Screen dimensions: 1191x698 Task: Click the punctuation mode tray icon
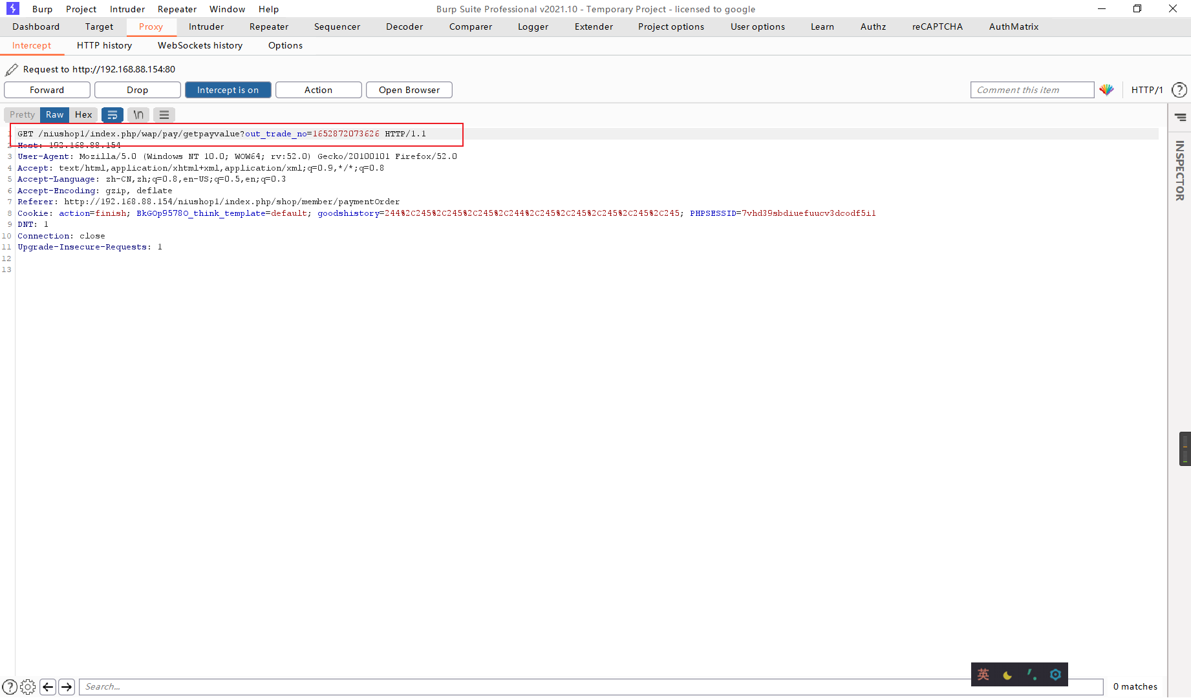(1032, 675)
